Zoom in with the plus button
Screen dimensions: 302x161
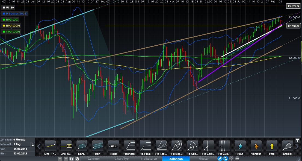pyautogui.click(x=60, y=159)
